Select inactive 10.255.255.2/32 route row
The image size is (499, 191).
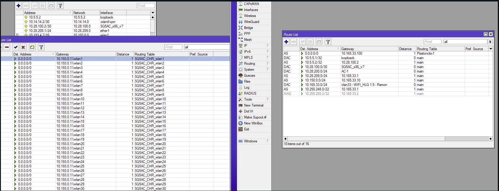(x=388, y=94)
